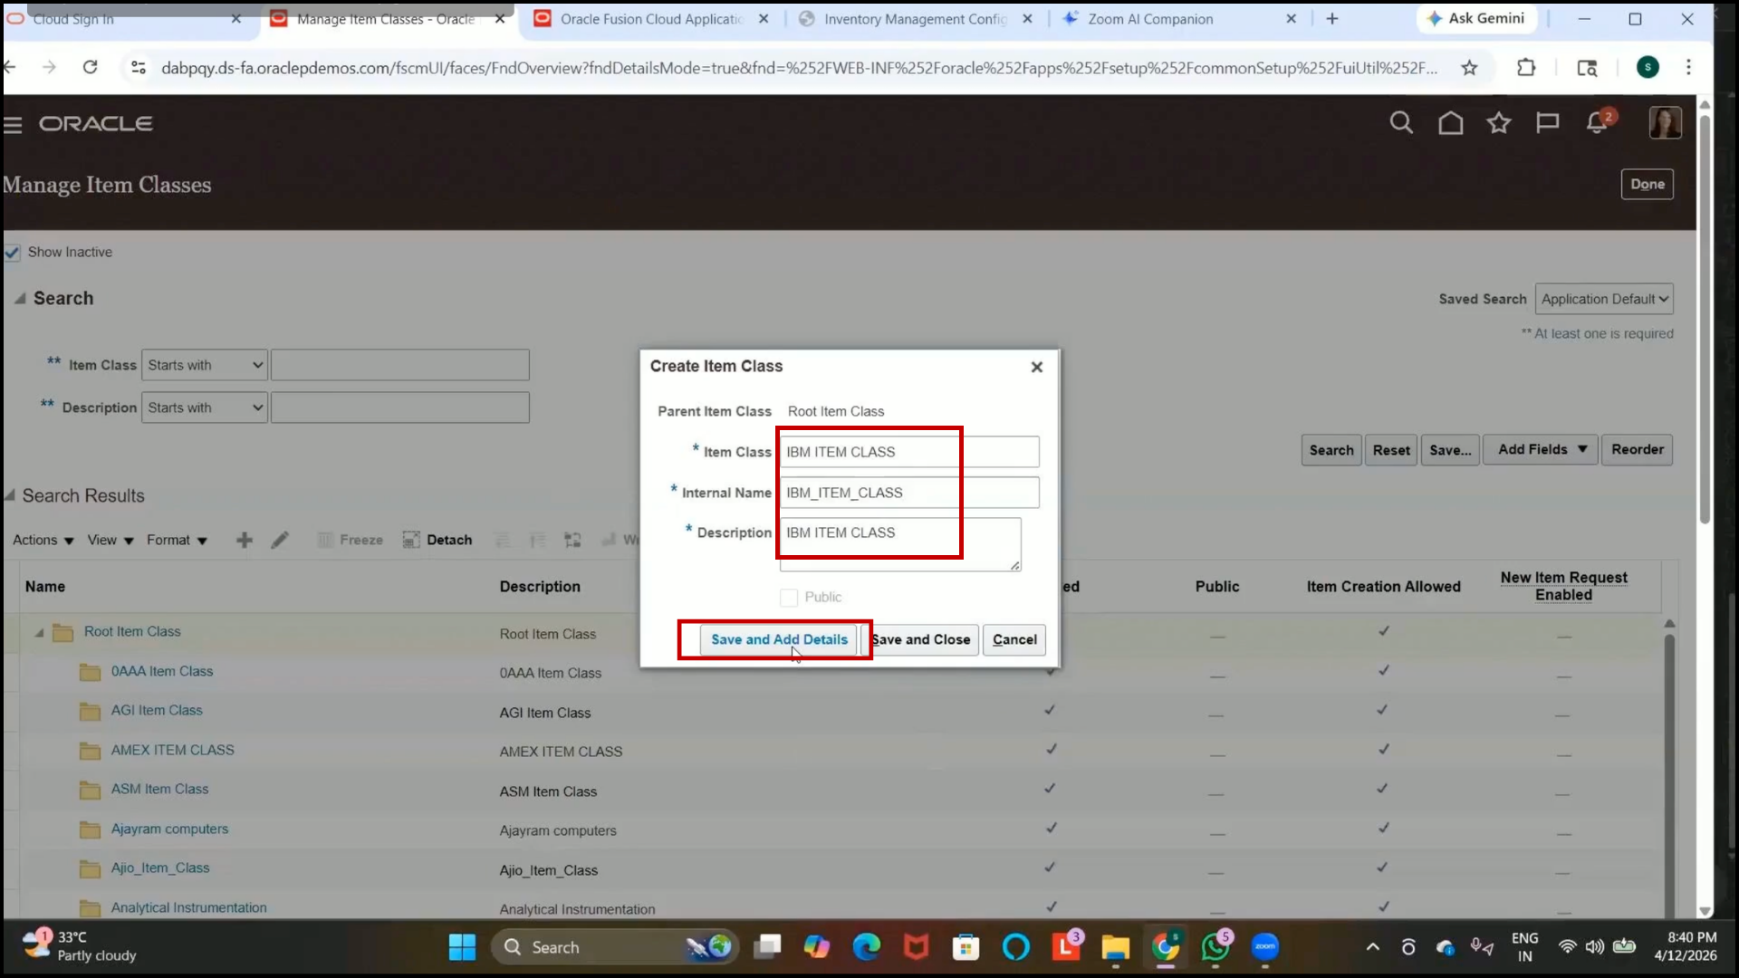
Task: Open the user profile avatar
Action: click(x=1665, y=122)
